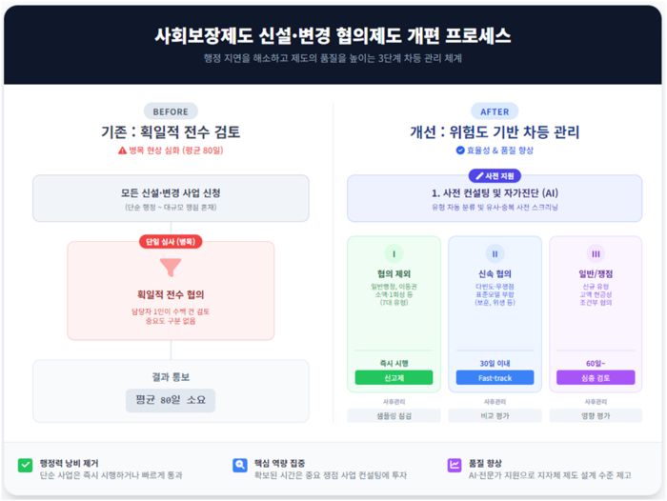This screenshot has height=501, width=667.
Task: Click the 평균 80일 소요 box
Action: tap(171, 400)
